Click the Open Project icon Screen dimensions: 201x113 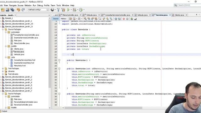click(8, 10)
